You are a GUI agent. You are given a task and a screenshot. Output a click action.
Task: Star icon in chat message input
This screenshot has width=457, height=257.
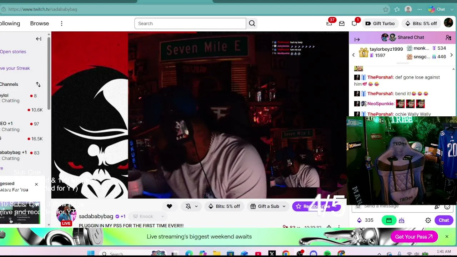pyautogui.click(x=358, y=206)
